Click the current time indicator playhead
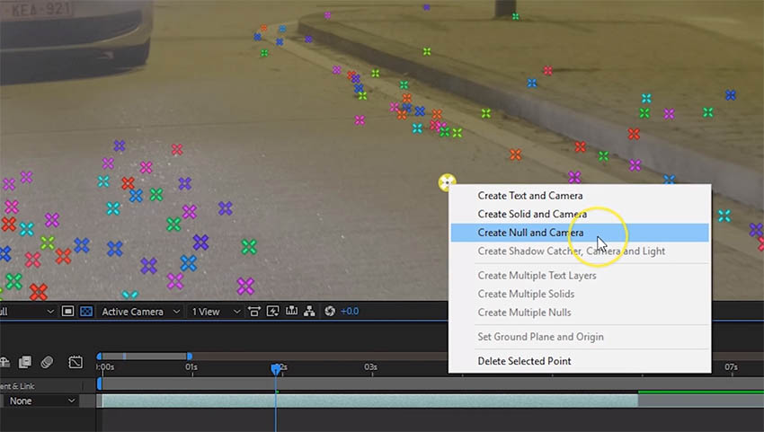 [276, 368]
